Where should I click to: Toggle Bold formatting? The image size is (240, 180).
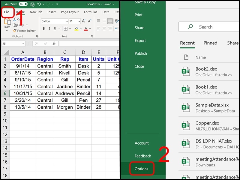[x=44, y=28]
